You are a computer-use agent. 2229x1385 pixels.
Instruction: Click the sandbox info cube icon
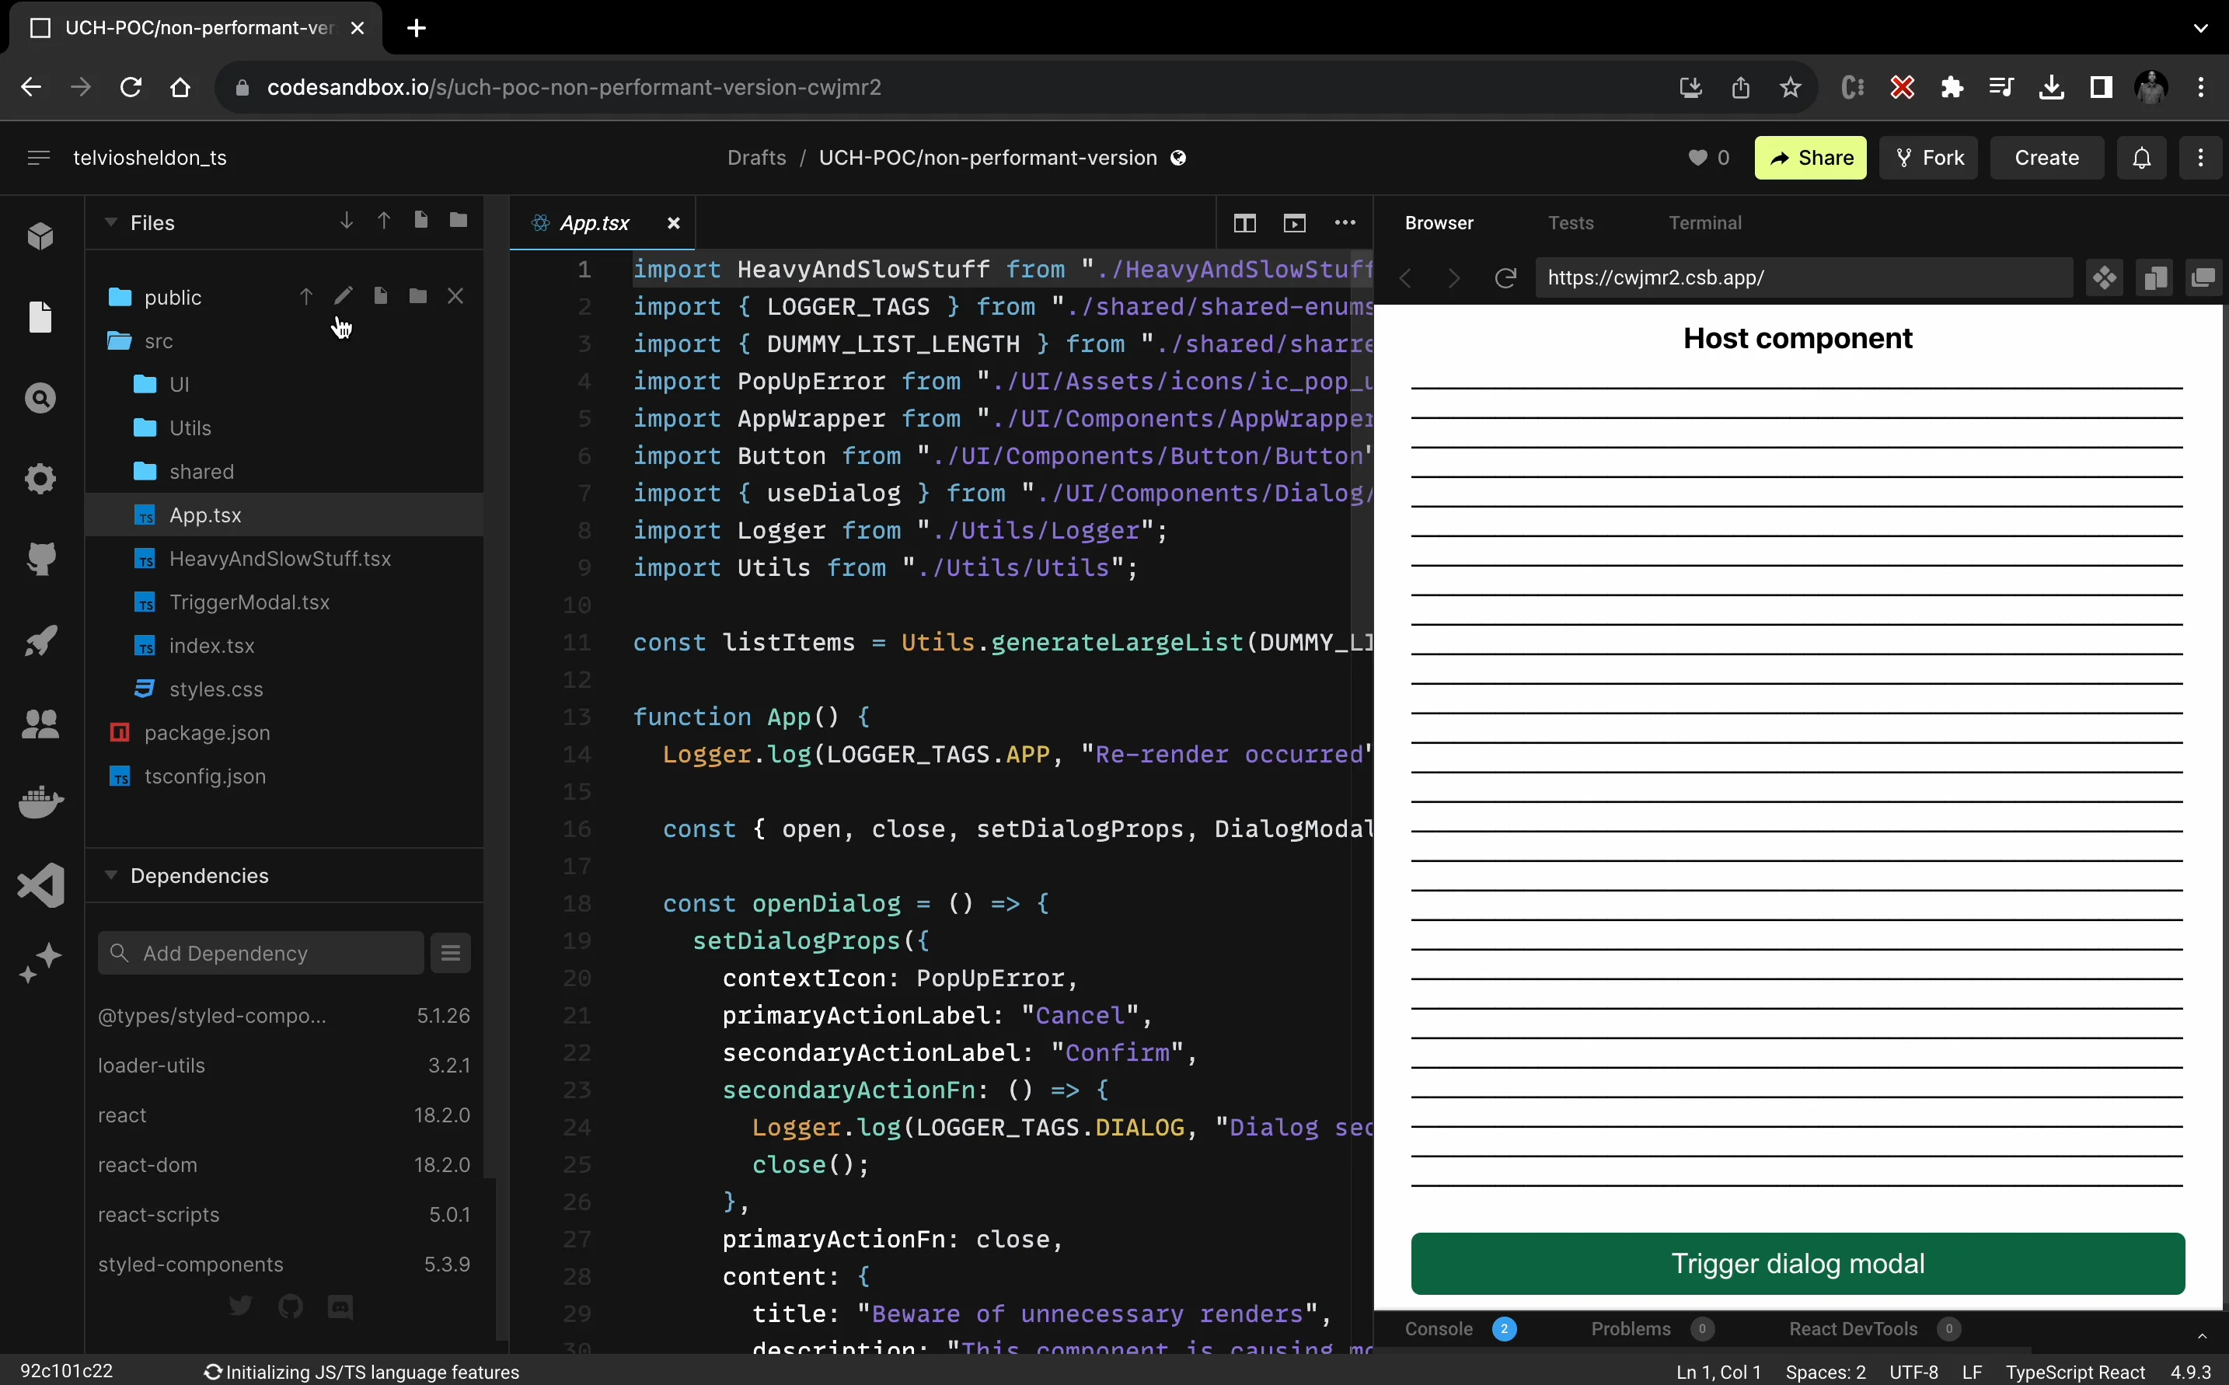pos(40,236)
